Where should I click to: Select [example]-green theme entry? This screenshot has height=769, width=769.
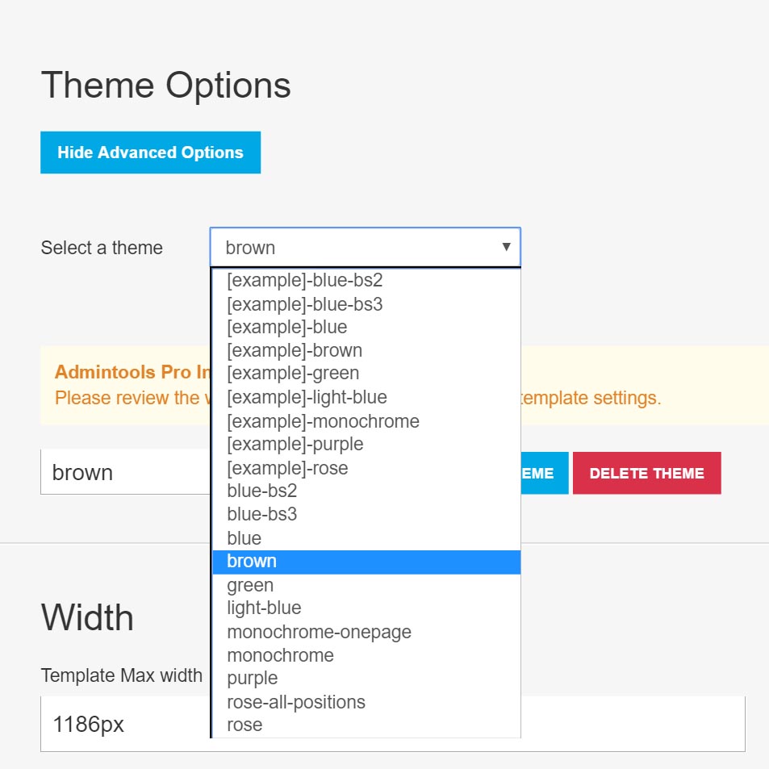(366, 374)
